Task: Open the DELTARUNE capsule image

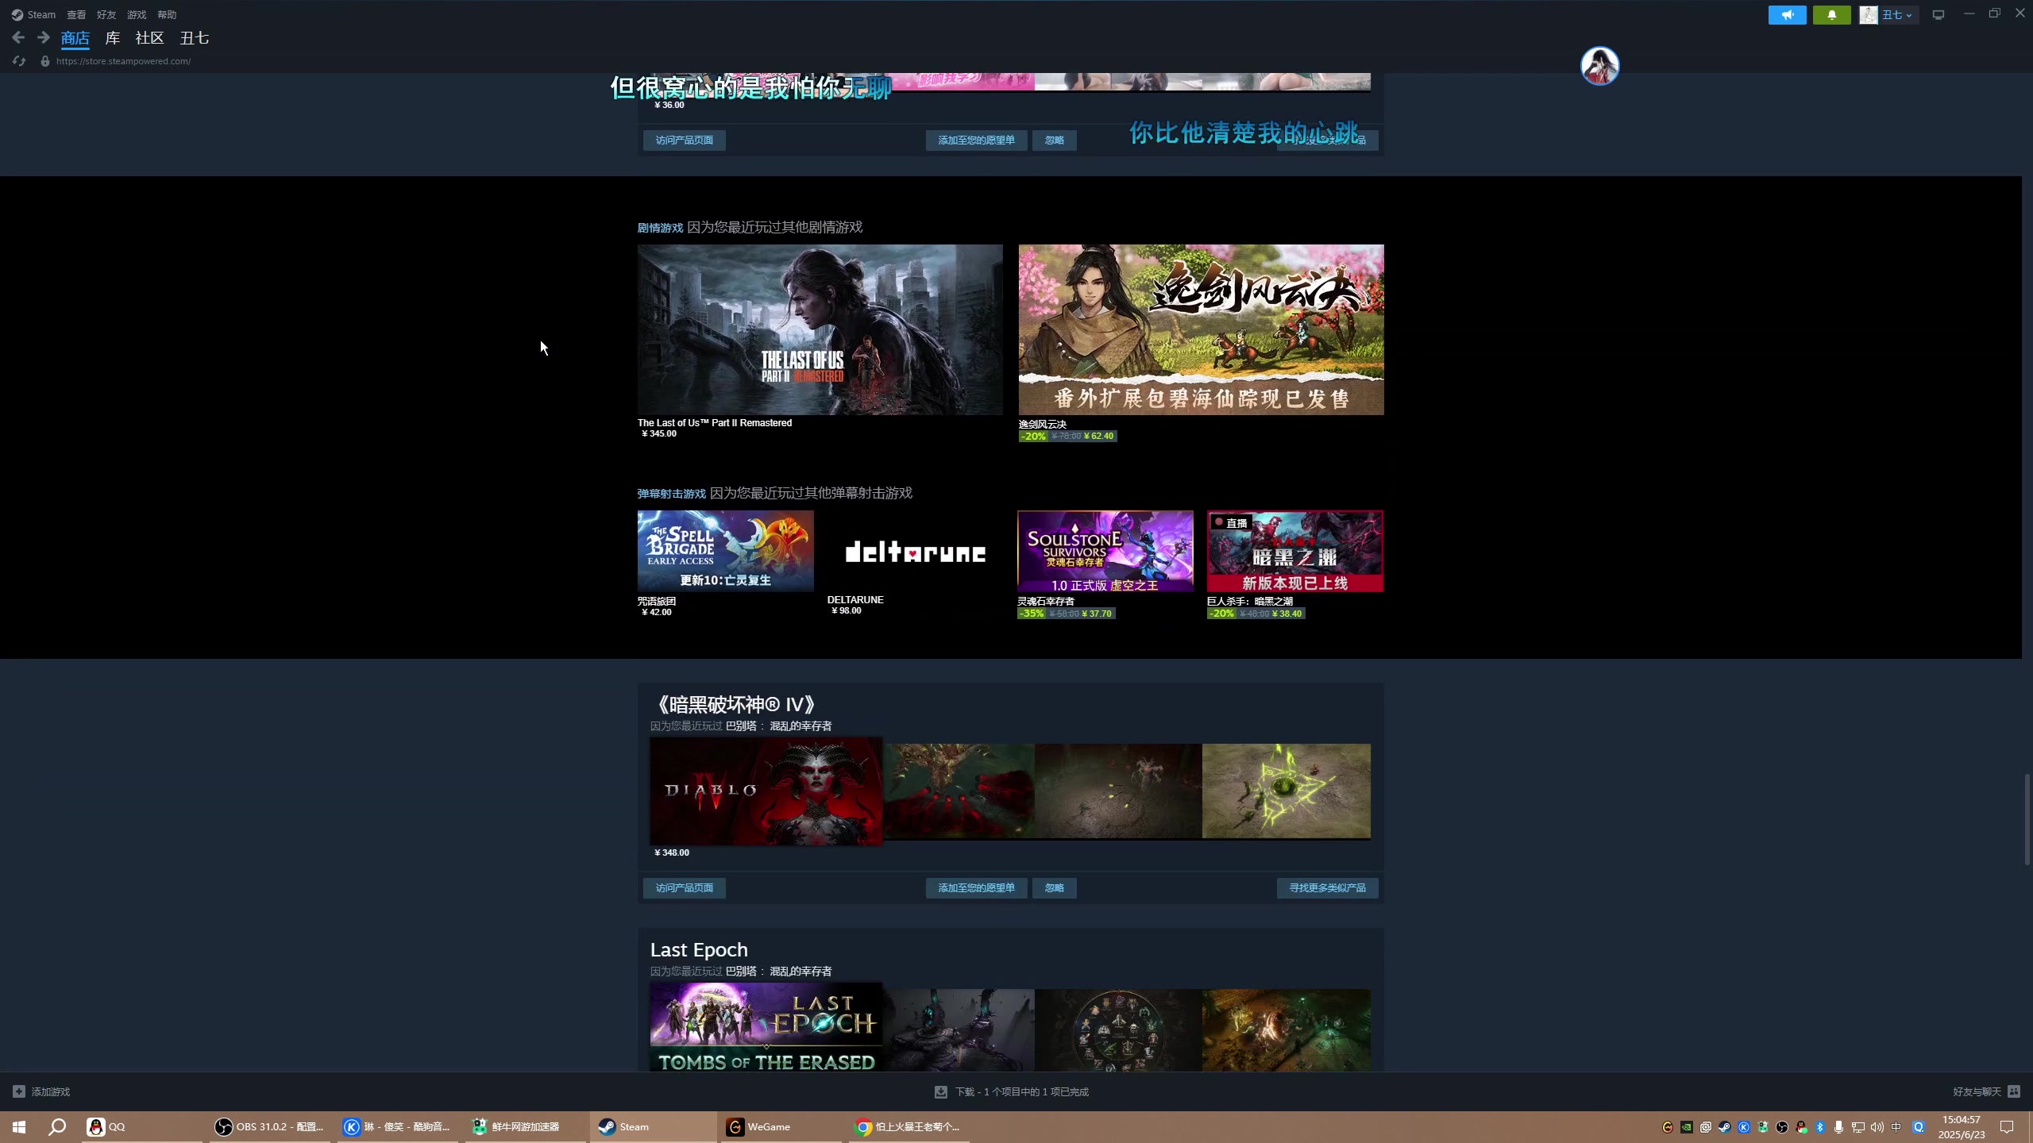Action: (x=915, y=551)
